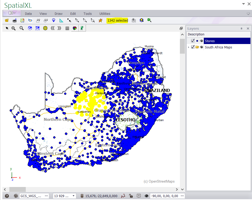The height and width of the screenshot is (200, 252).
Task: Click the Excel export icon
Action: 149,20
